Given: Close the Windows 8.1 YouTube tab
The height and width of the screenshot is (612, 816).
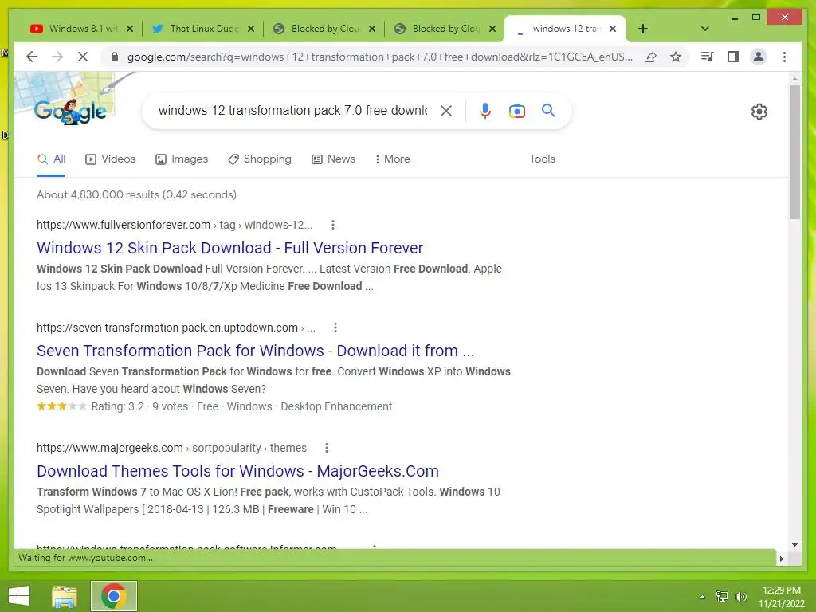Looking at the screenshot, I should click(x=130, y=29).
